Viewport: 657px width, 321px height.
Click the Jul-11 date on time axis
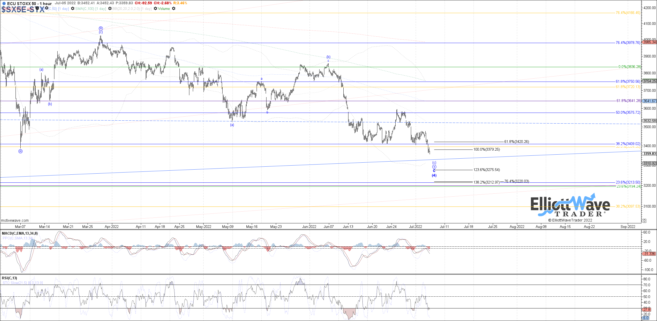pos(444,227)
